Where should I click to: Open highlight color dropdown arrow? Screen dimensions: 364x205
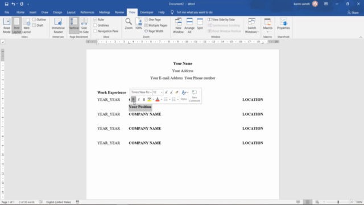[153, 99]
